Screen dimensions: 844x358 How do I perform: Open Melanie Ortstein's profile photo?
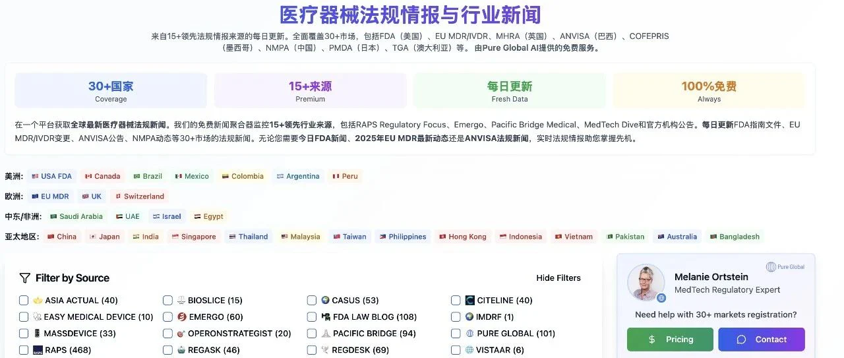[646, 282]
